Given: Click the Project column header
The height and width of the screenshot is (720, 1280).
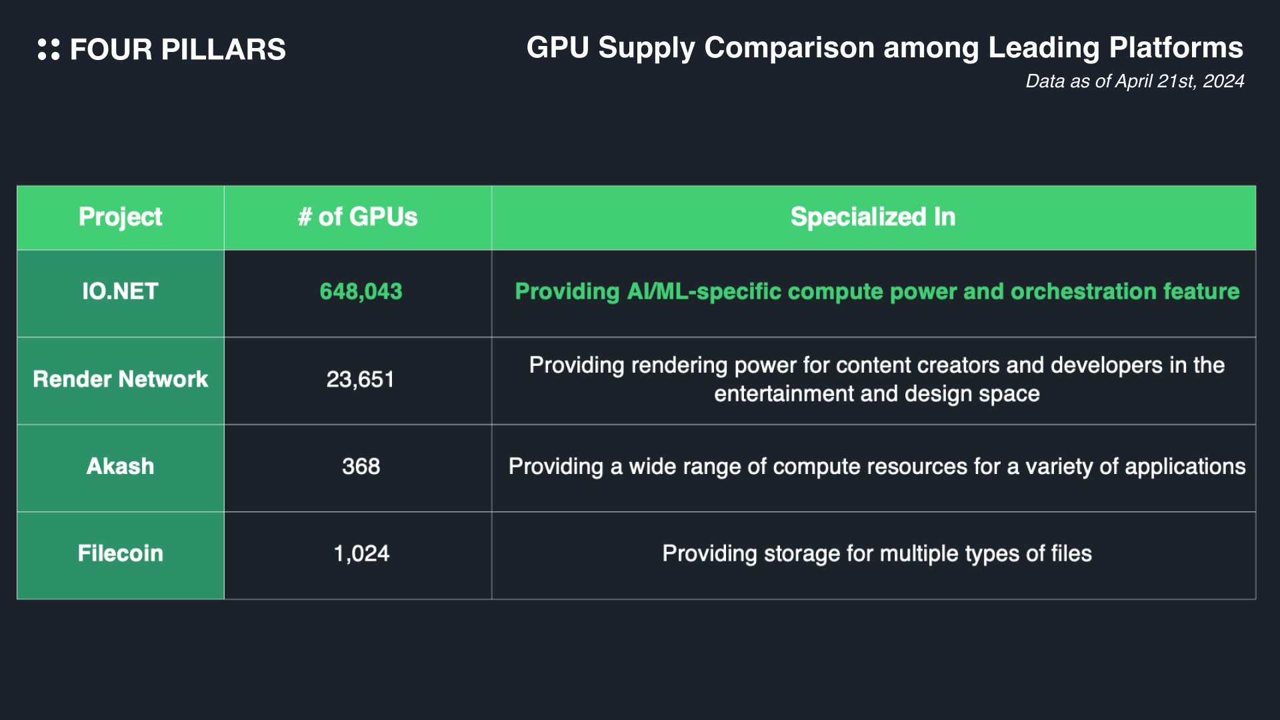Looking at the screenshot, I should coord(121,217).
